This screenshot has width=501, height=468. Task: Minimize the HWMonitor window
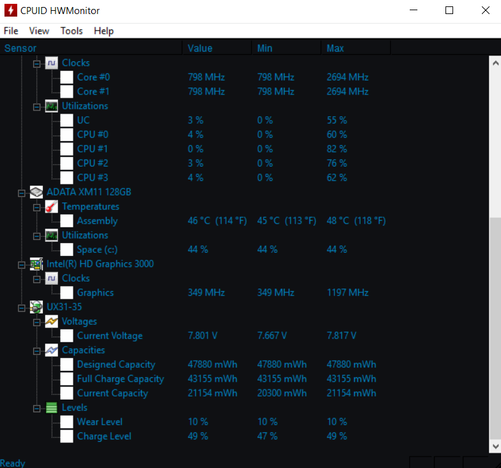414,11
